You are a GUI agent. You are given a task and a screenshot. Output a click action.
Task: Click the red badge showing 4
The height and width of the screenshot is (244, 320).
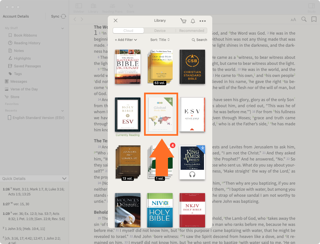[x=173, y=145]
